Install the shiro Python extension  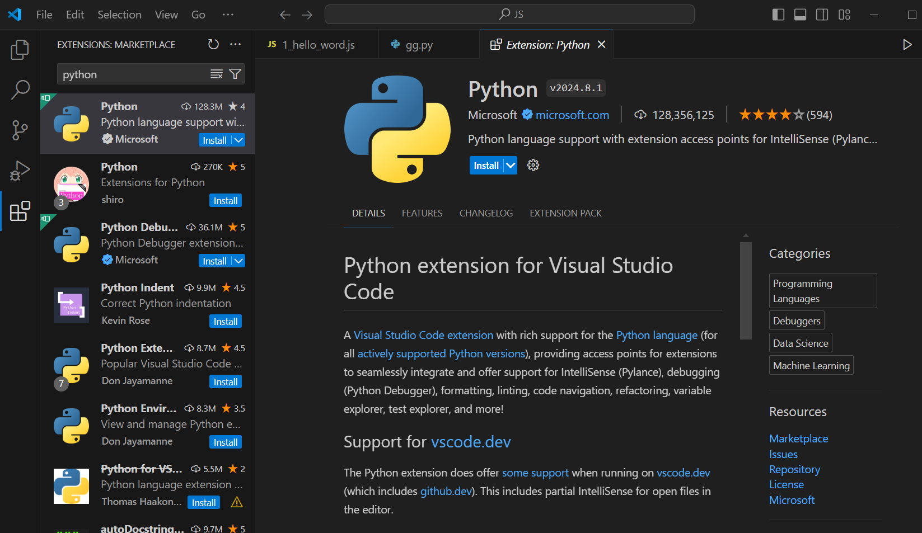pos(226,200)
